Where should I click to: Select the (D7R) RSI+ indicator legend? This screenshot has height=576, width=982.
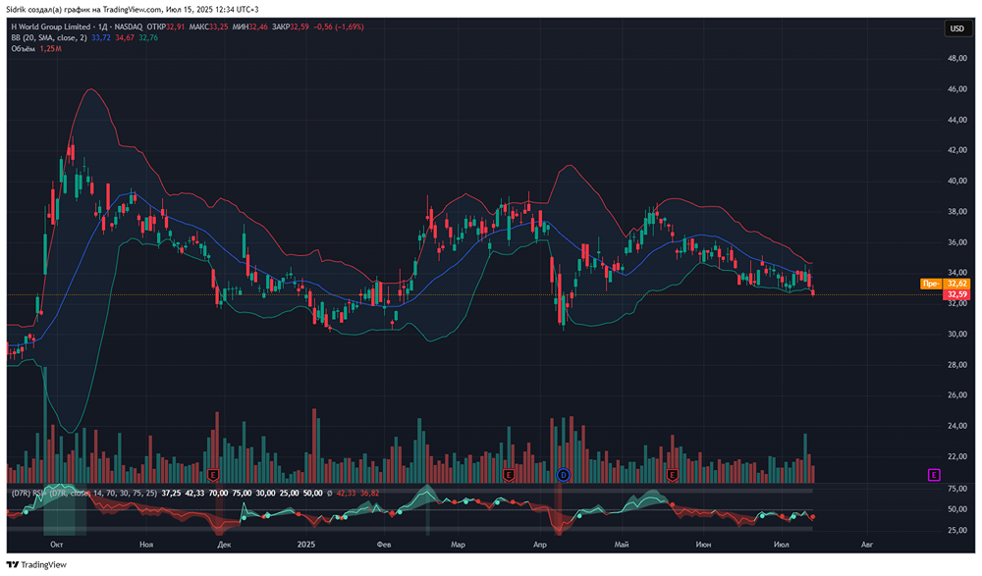(84, 494)
